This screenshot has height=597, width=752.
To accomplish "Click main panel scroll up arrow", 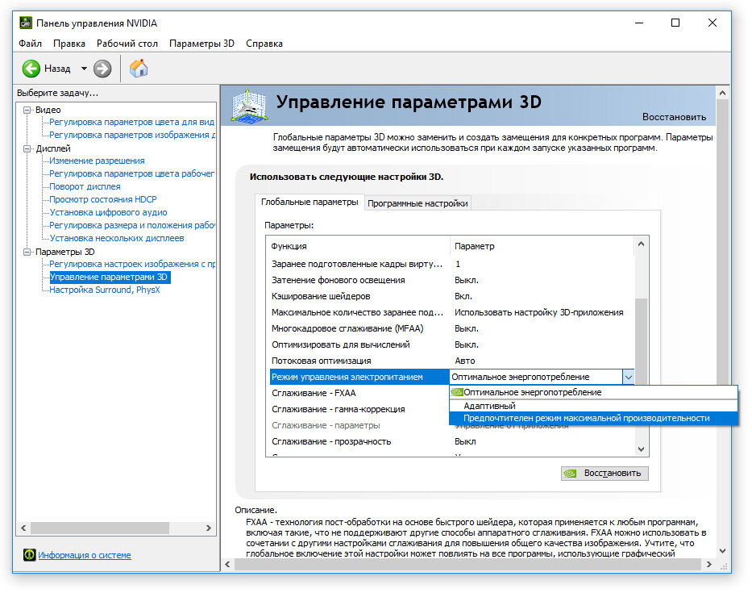I will point(722,93).
